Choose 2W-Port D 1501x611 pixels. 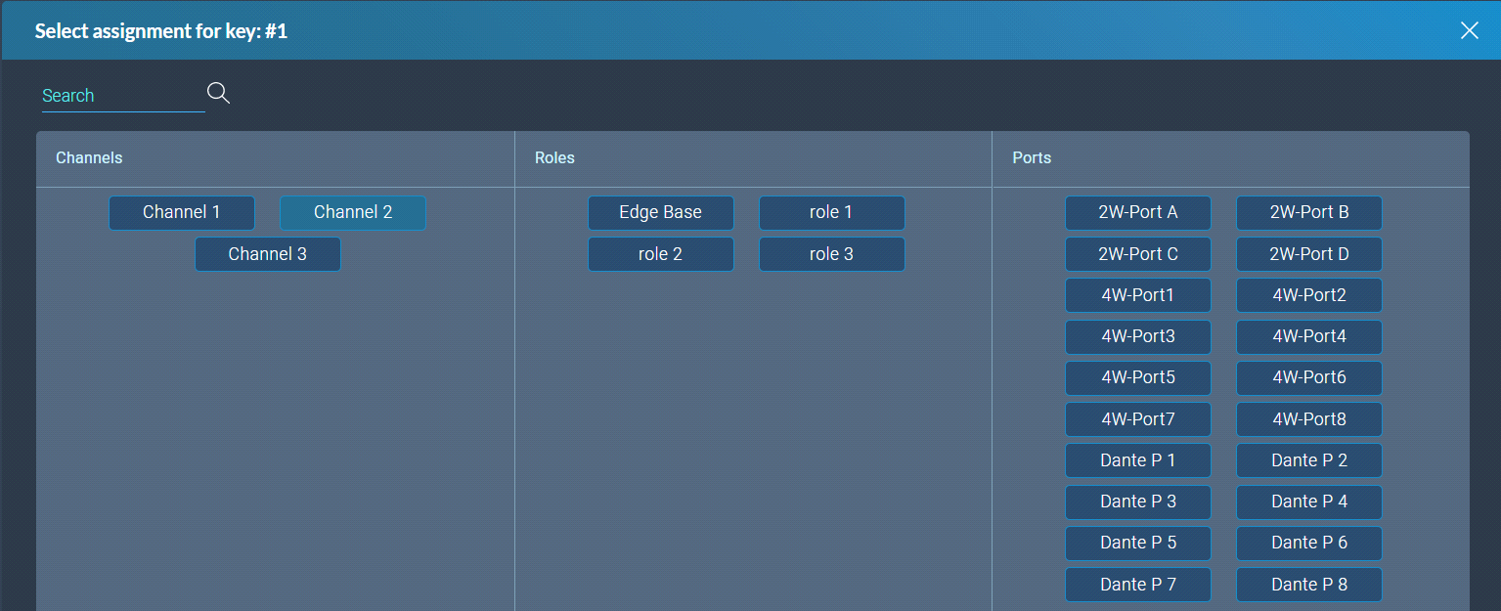click(1308, 253)
